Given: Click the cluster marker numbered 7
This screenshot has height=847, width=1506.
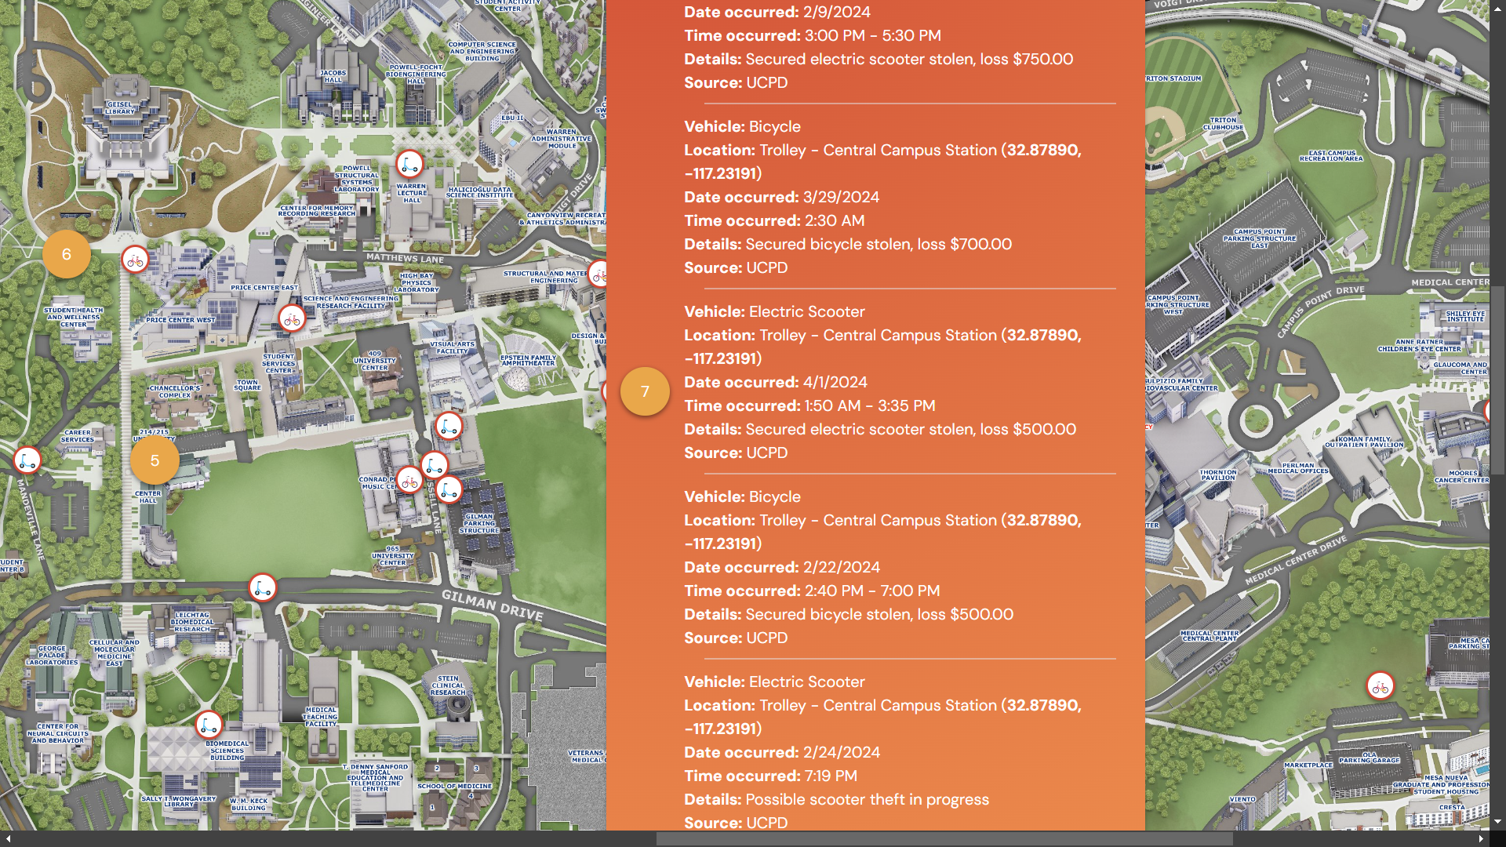Looking at the screenshot, I should click(645, 391).
